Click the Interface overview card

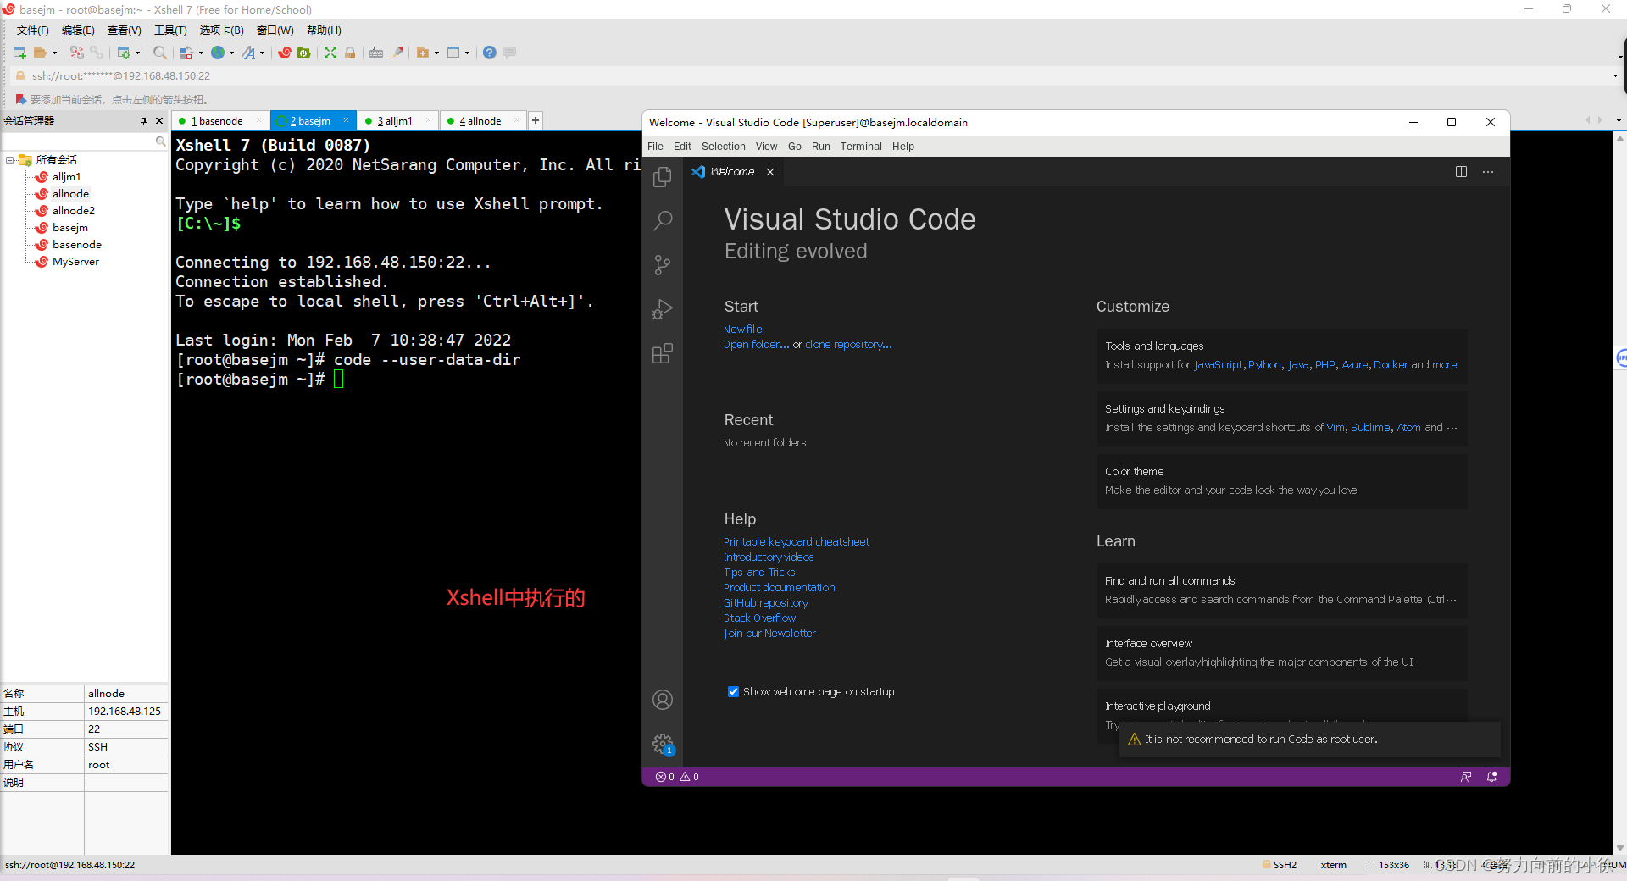1282,653
